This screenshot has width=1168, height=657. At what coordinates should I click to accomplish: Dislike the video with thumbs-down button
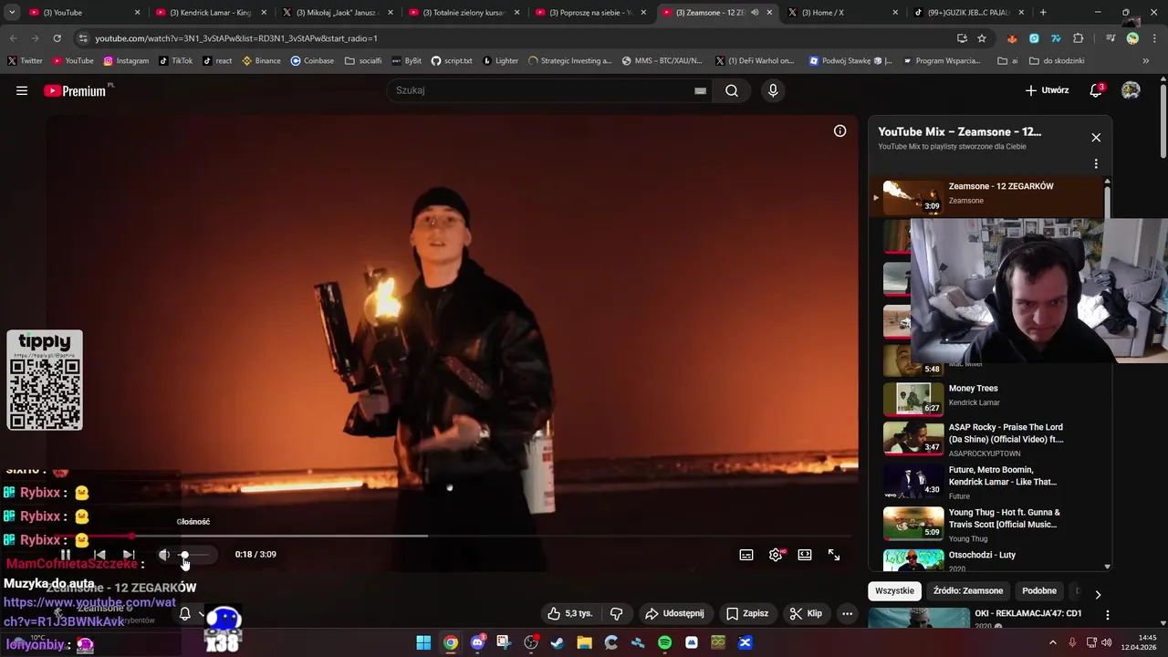tap(617, 614)
